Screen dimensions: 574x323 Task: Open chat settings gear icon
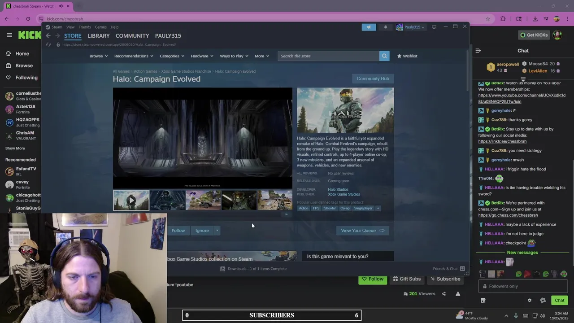(x=529, y=301)
